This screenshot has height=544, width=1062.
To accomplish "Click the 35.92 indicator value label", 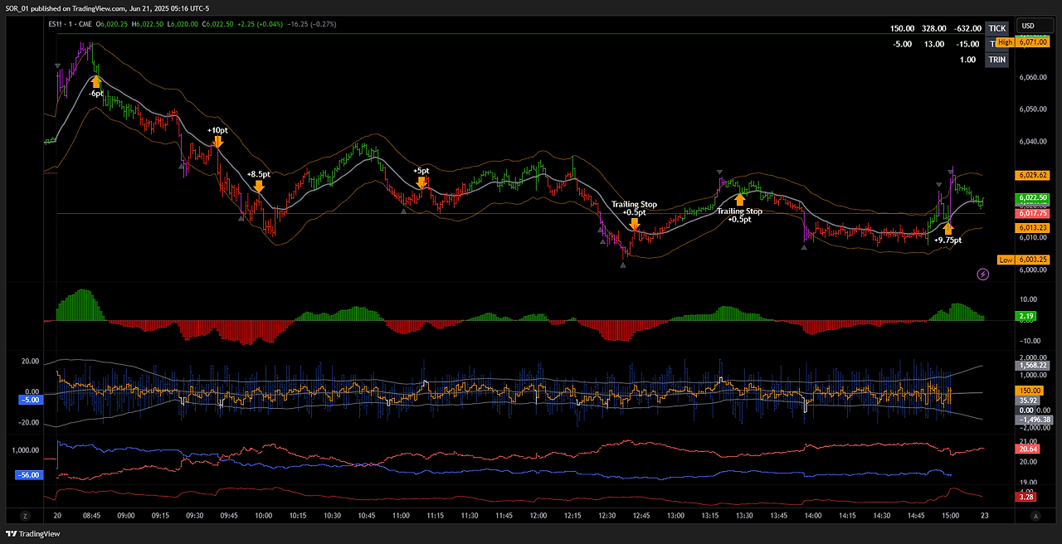I will [x=1027, y=401].
